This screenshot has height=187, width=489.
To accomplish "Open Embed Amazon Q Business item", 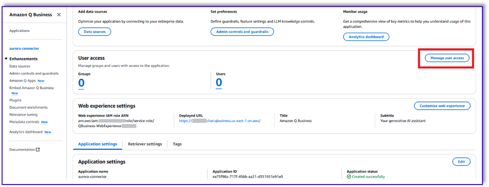I will tap(32, 88).
